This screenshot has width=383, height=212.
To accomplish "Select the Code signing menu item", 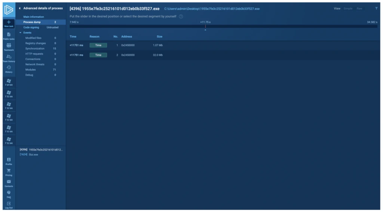I will pos(41,27).
